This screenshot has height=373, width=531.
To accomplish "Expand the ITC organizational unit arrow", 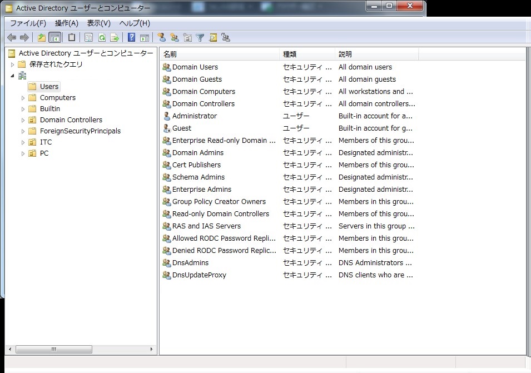I will pos(23,142).
